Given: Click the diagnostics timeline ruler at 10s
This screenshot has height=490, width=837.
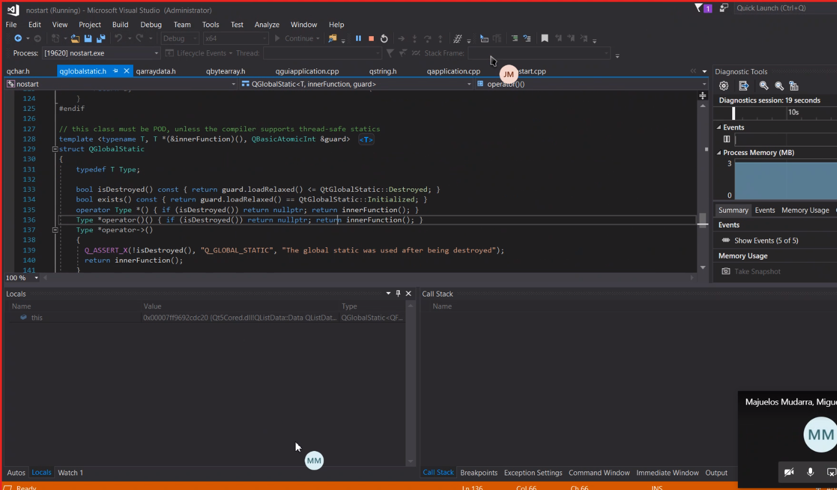Looking at the screenshot, I should [793, 113].
